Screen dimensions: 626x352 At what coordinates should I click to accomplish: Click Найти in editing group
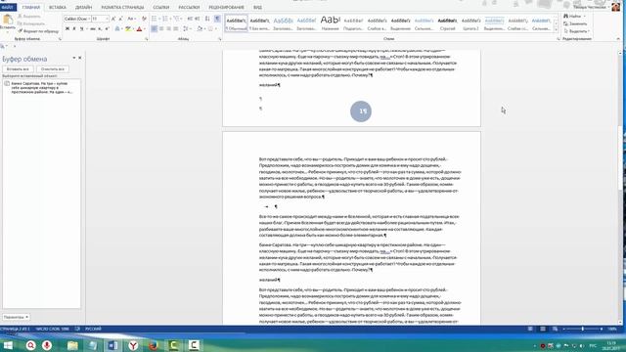(572, 17)
